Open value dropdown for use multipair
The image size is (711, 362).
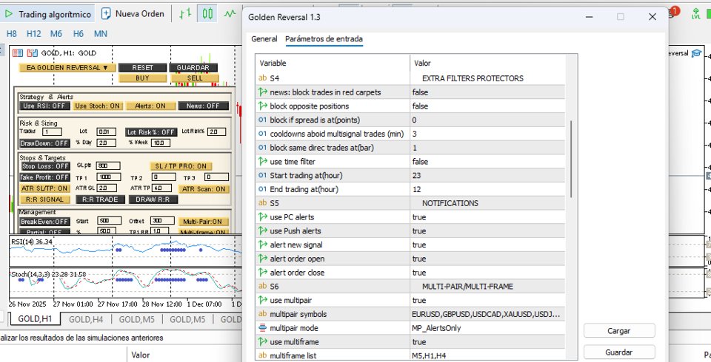point(488,301)
